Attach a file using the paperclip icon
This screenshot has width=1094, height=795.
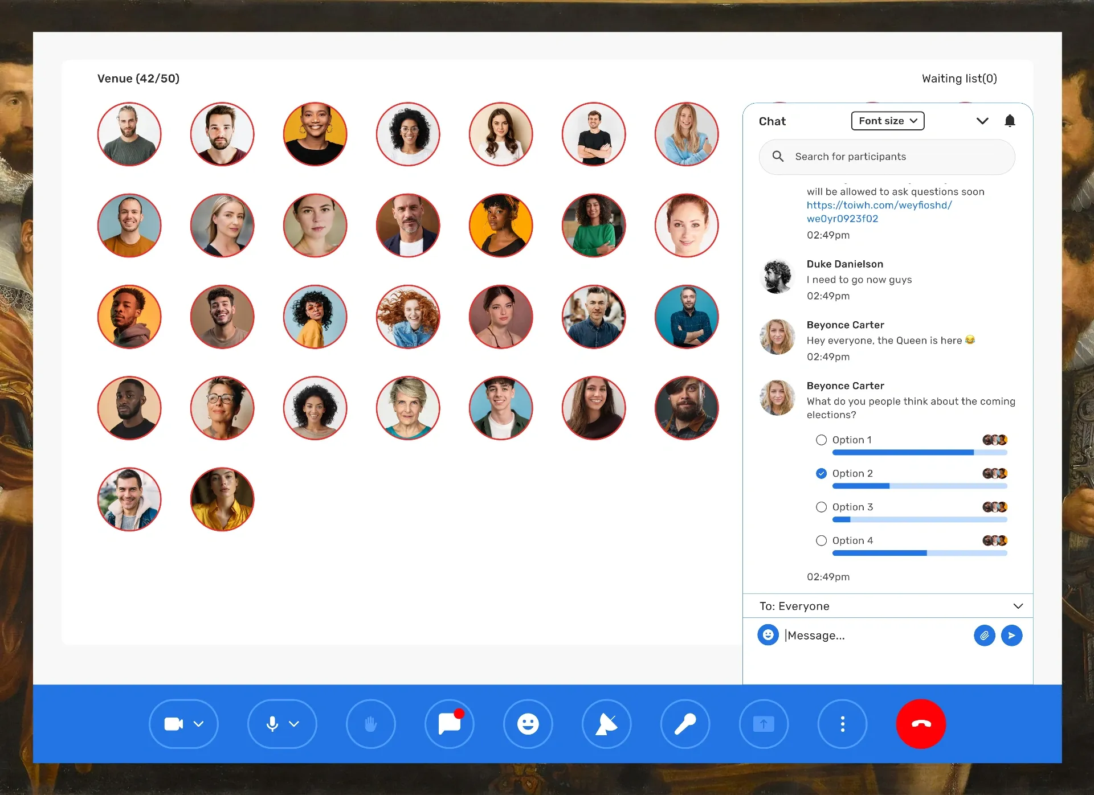985,636
